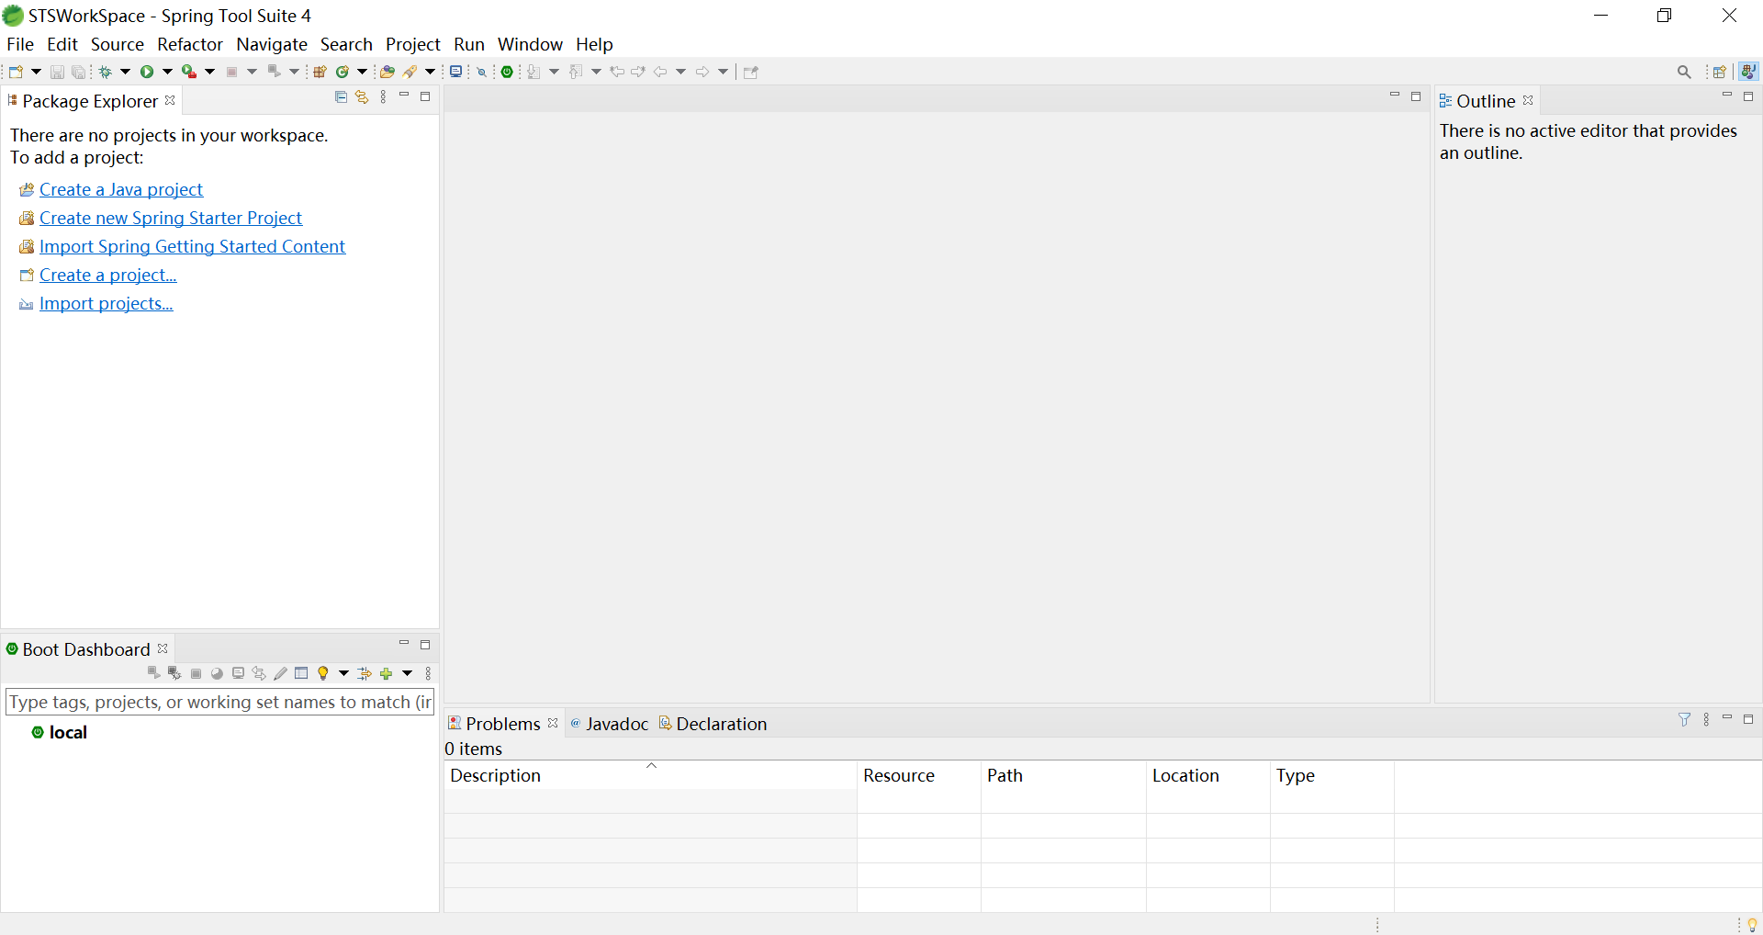Open the Refactor menu
Image resolution: width=1763 pixels, height=935 pixels.
coord(189,44)
